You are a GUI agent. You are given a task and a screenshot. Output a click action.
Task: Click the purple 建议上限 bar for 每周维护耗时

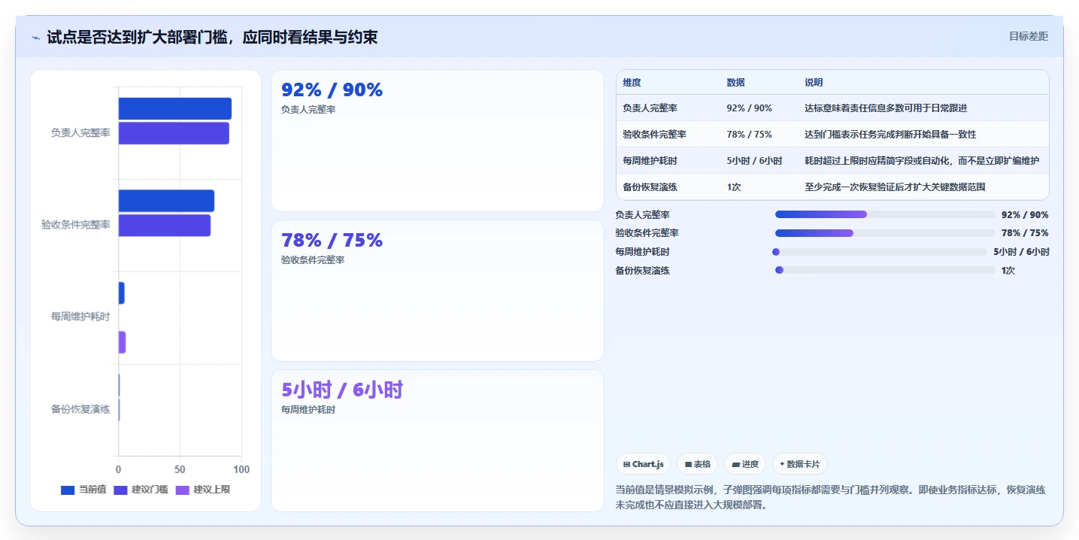[122, 342]
